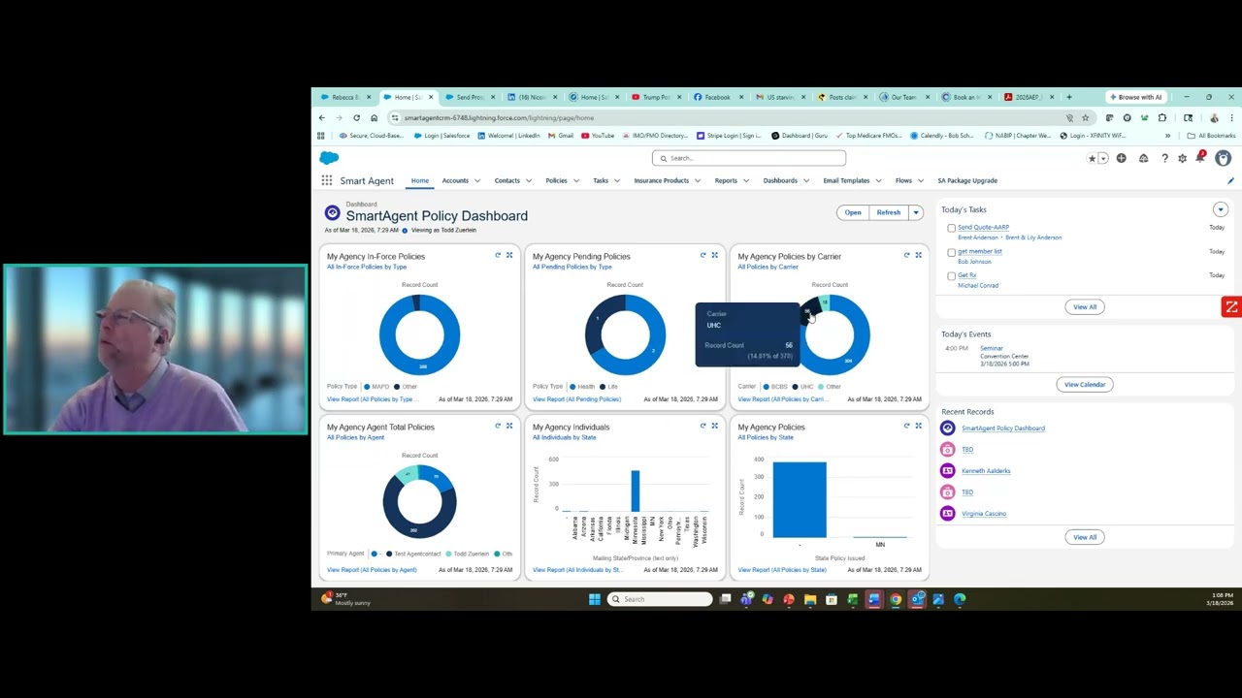Open the Reports tab dropdown arrow

point(746,180)
